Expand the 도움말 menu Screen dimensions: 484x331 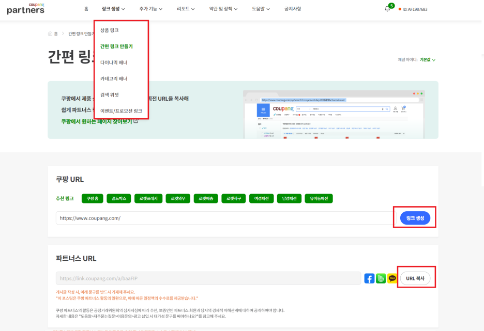coord(261,9)
